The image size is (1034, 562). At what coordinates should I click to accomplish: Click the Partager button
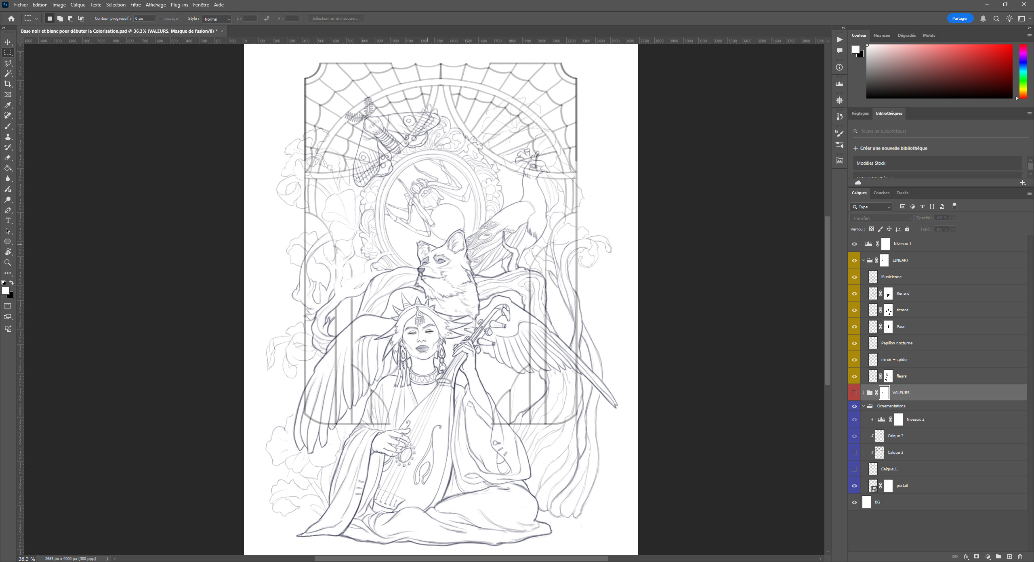960,19
